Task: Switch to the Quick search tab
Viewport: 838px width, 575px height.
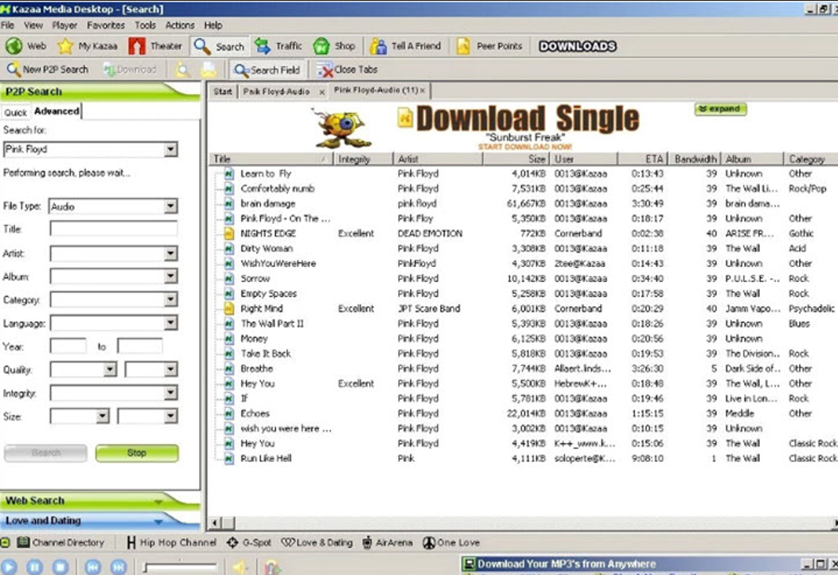Action: tap(15, 112)
